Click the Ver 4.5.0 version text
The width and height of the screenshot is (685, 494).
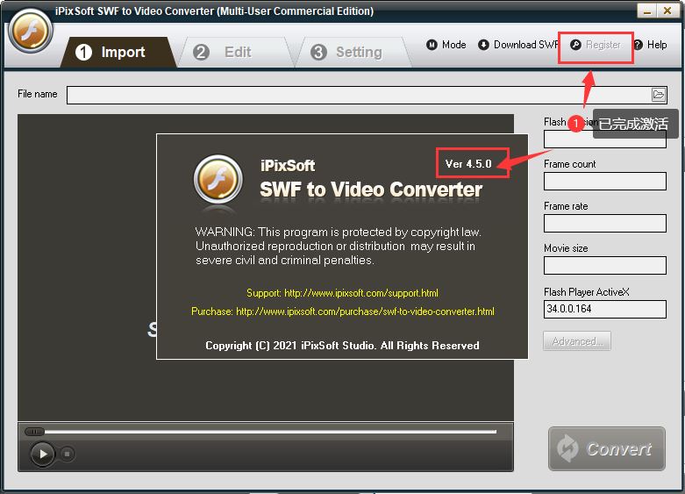(x=468, y=164)
